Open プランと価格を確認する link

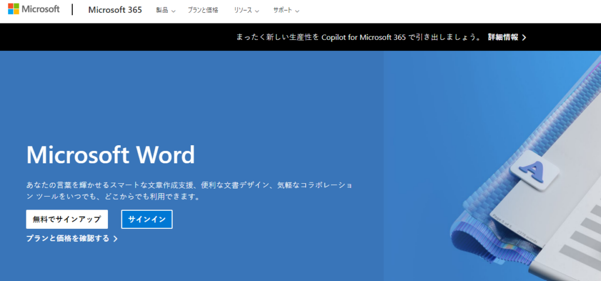[72, 239]
